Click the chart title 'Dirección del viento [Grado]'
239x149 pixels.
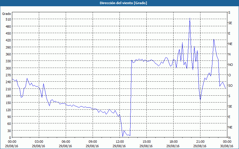pos(123,3)
